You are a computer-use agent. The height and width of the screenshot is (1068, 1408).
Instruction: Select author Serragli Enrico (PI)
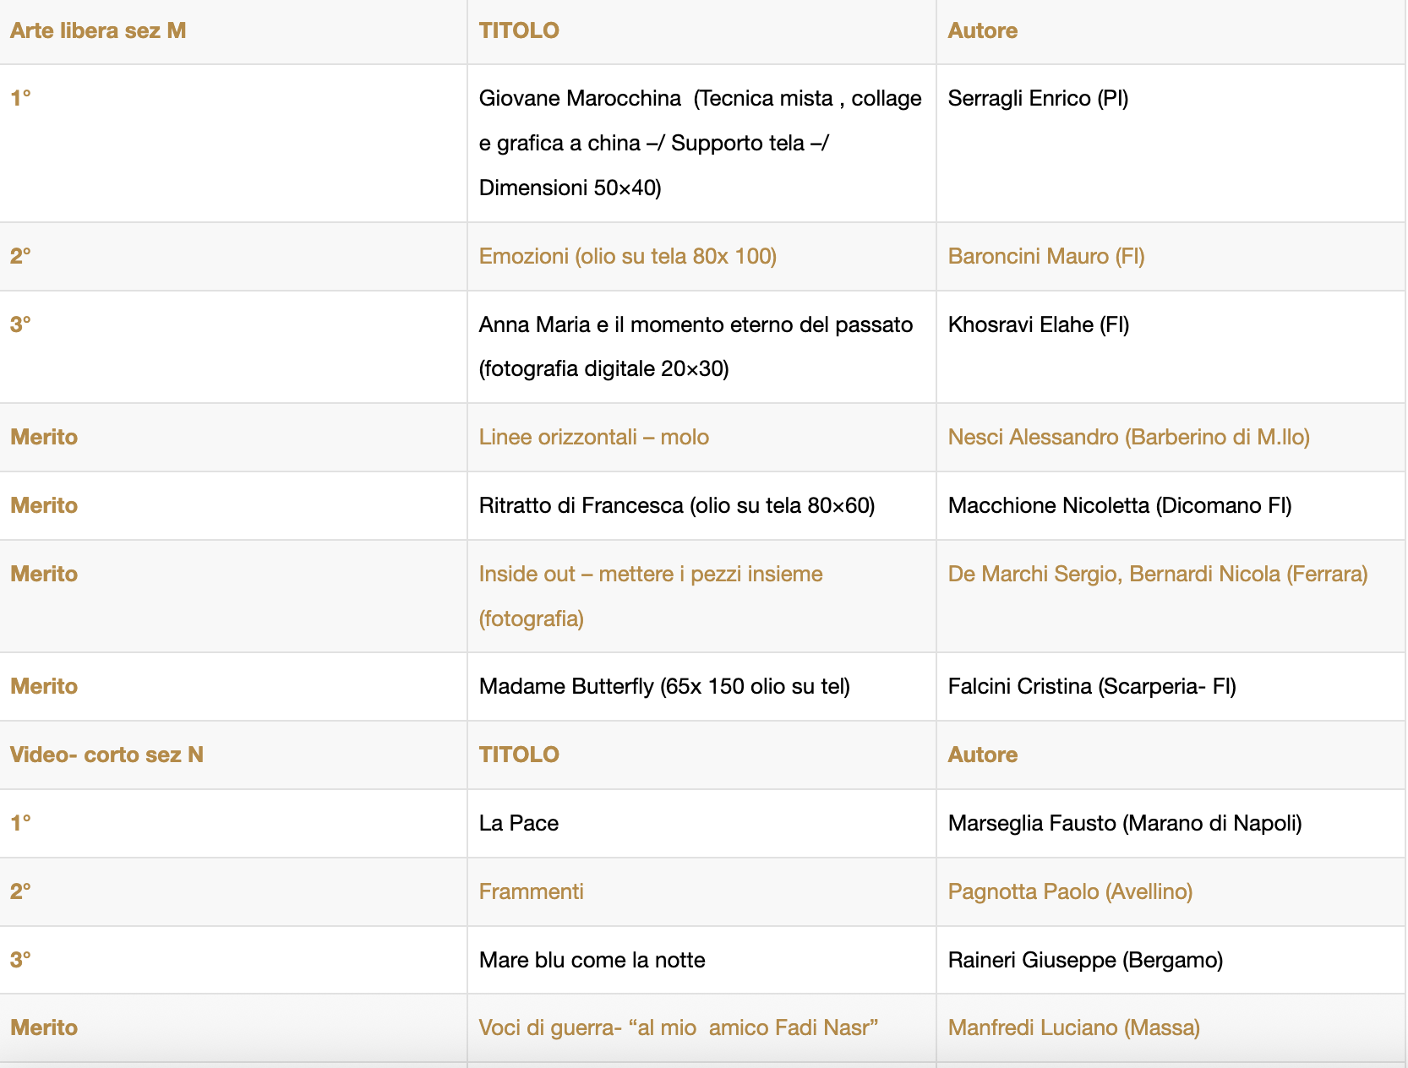pos(1038,99)
